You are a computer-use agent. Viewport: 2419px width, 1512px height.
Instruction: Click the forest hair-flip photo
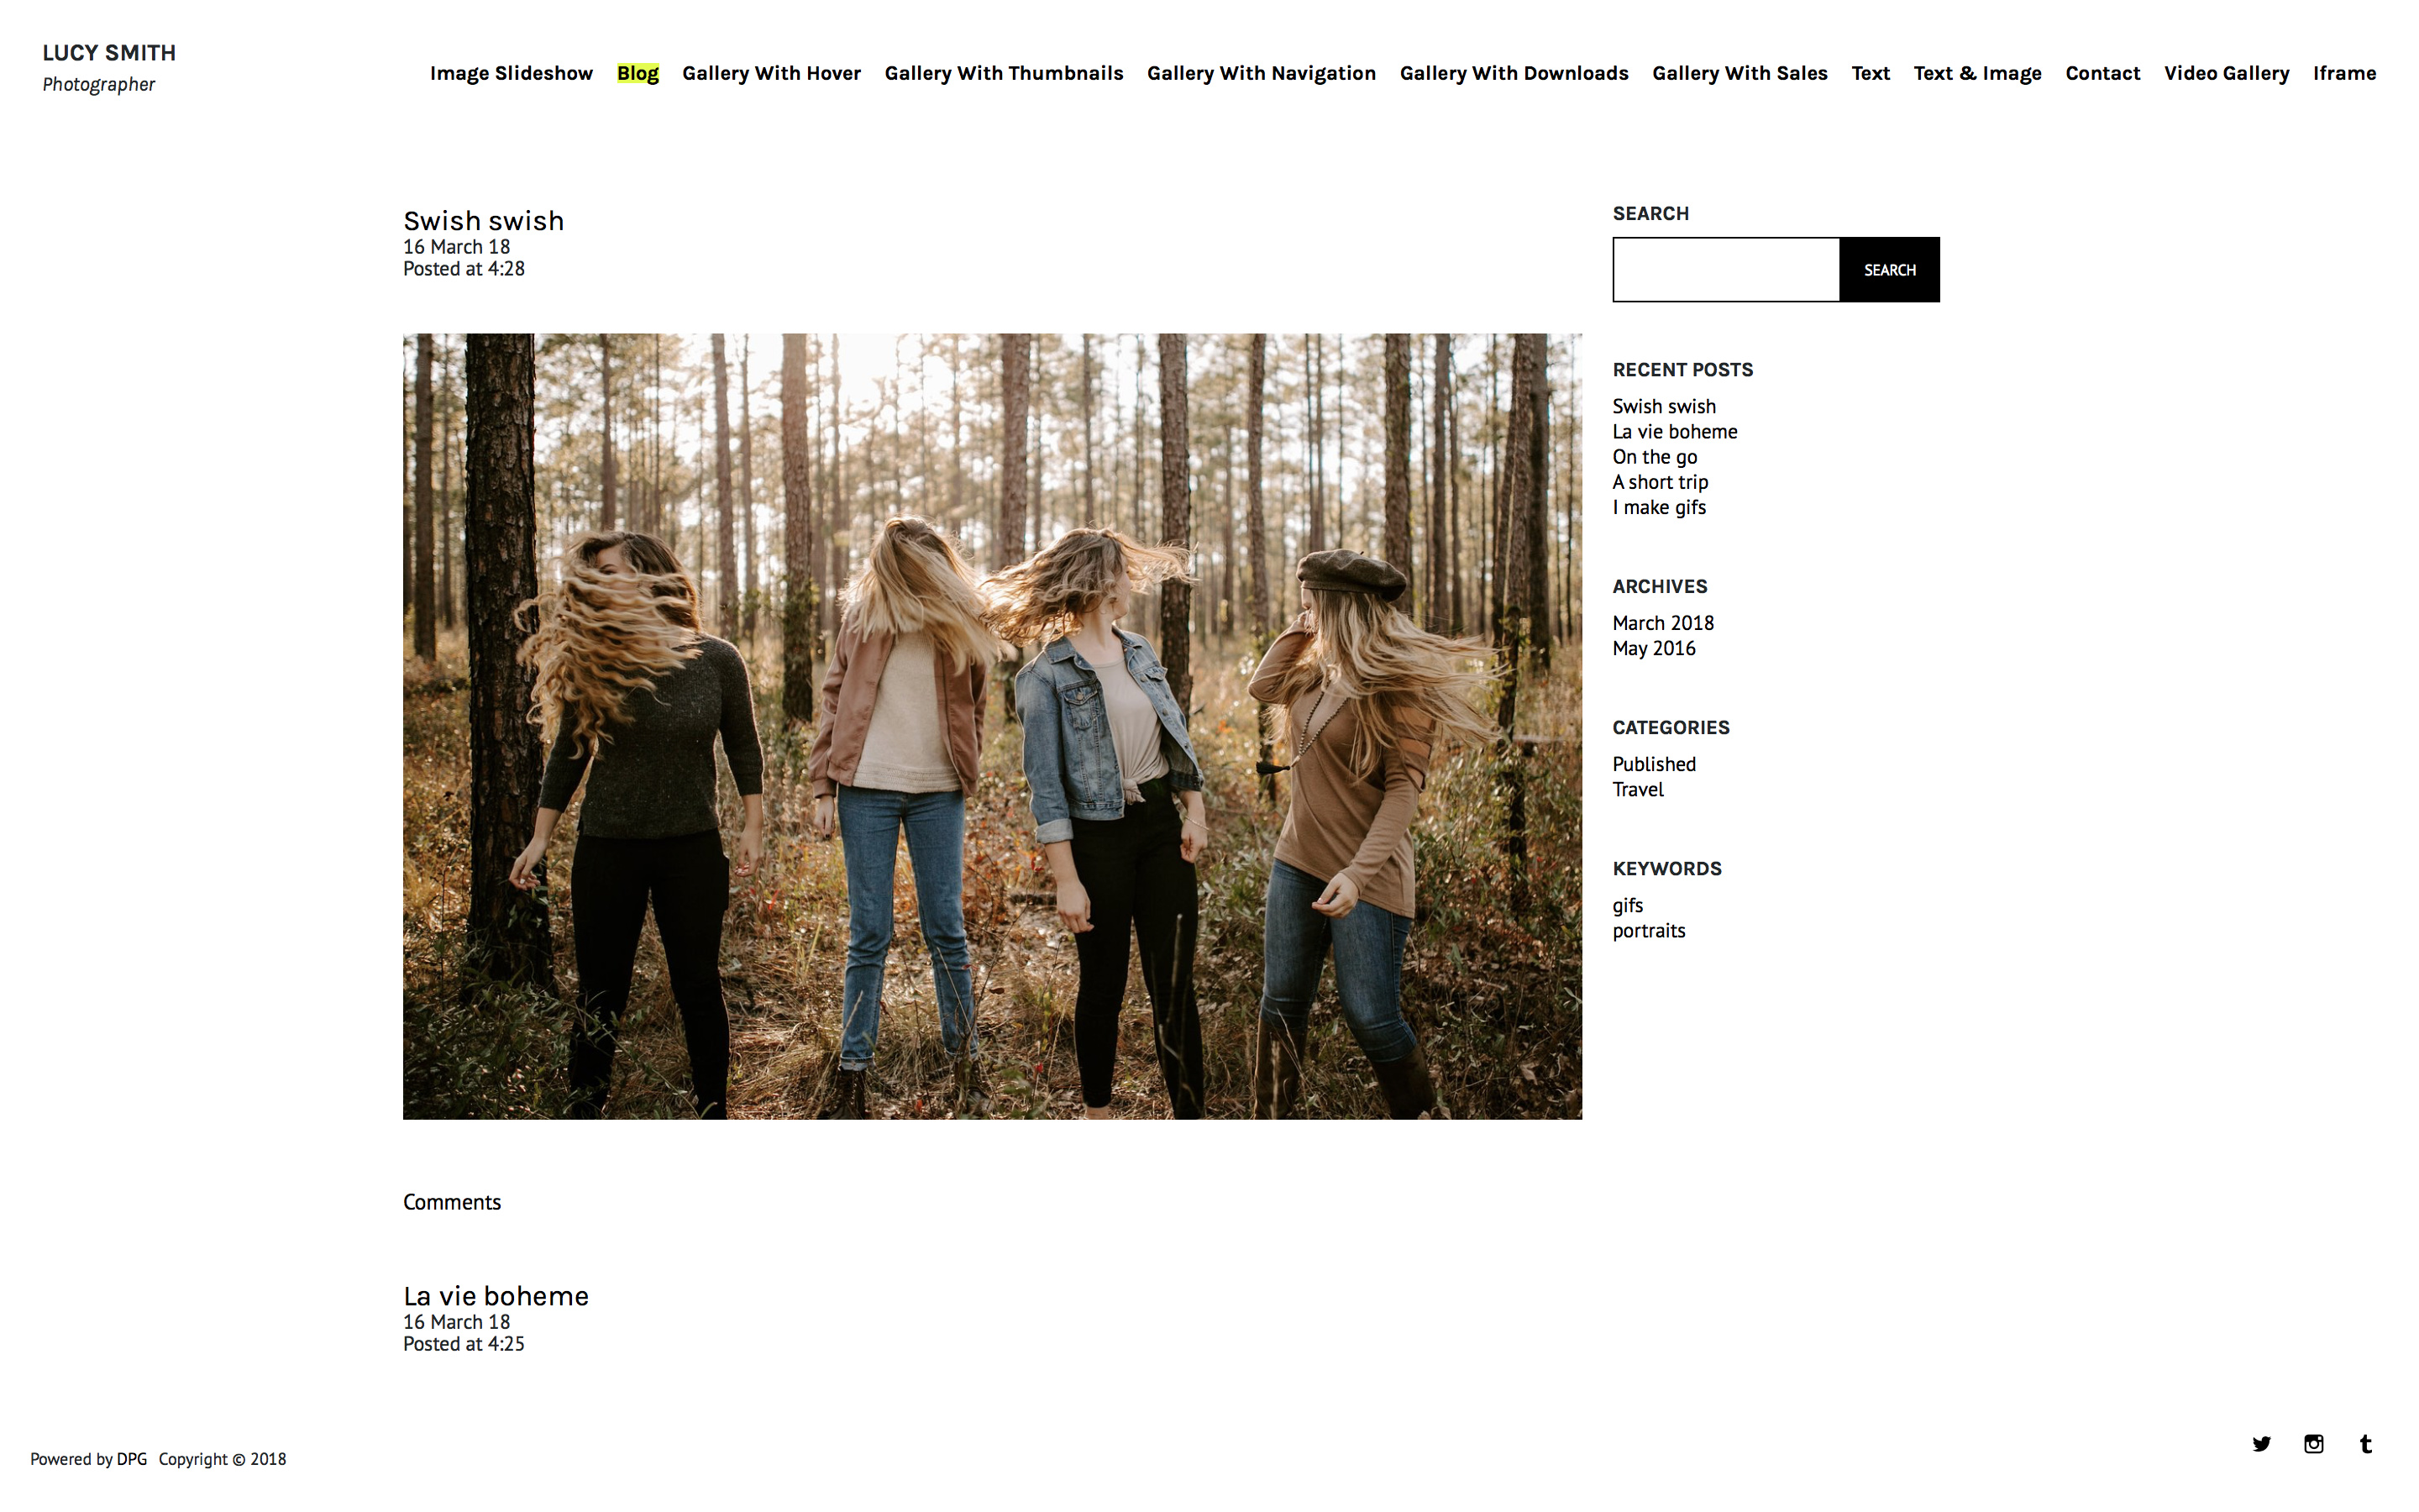[x=992, y=726]
